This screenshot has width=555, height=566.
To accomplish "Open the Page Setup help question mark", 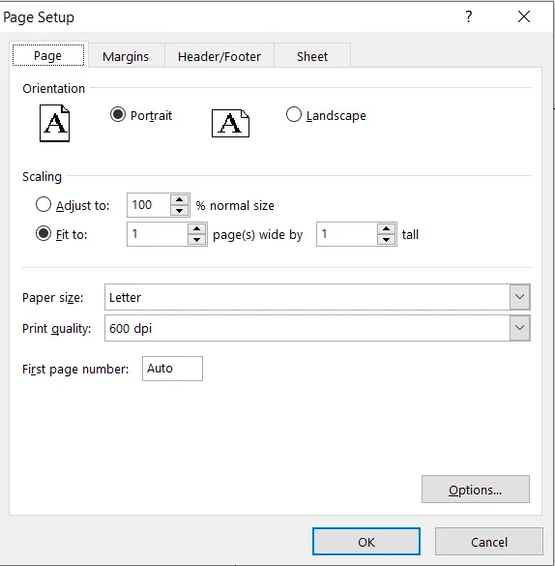I will (x=468, y=16).
